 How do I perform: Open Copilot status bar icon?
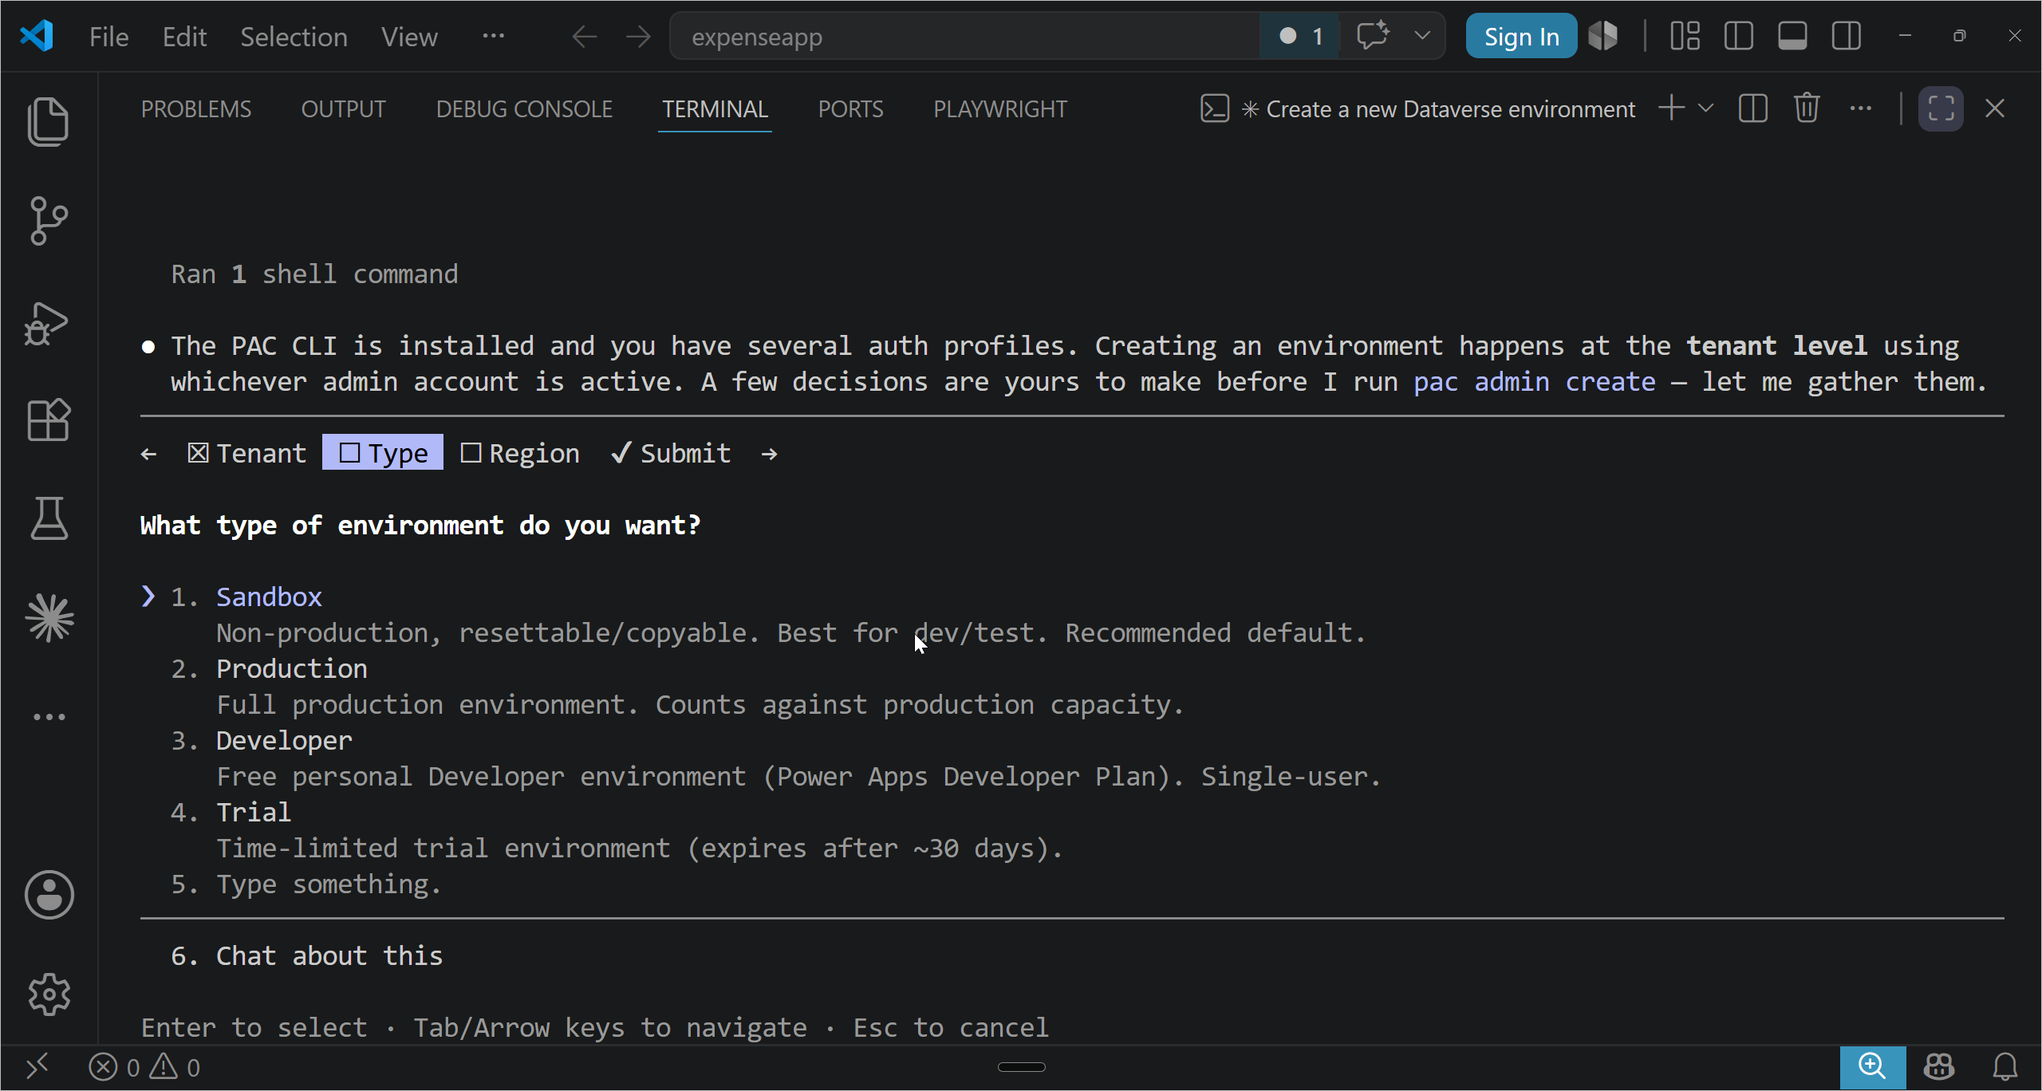click(x=1939, y=1067)
